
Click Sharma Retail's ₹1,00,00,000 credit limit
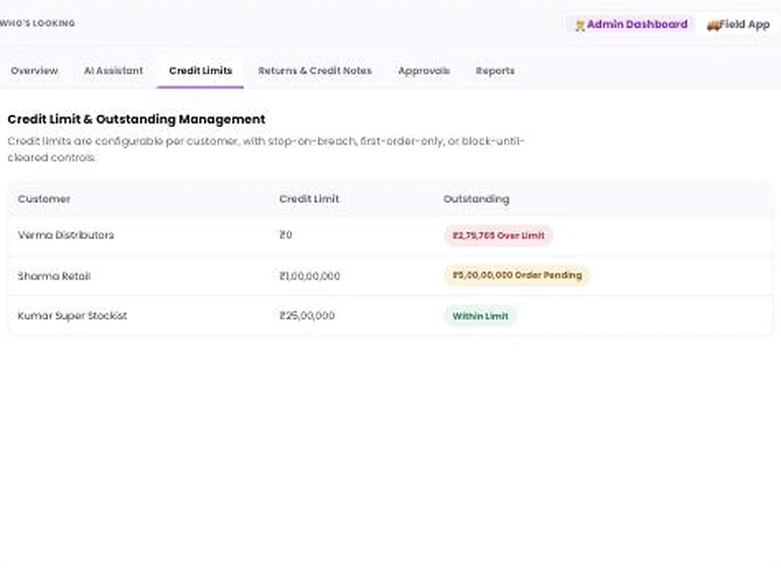click(x=310, y=276)
